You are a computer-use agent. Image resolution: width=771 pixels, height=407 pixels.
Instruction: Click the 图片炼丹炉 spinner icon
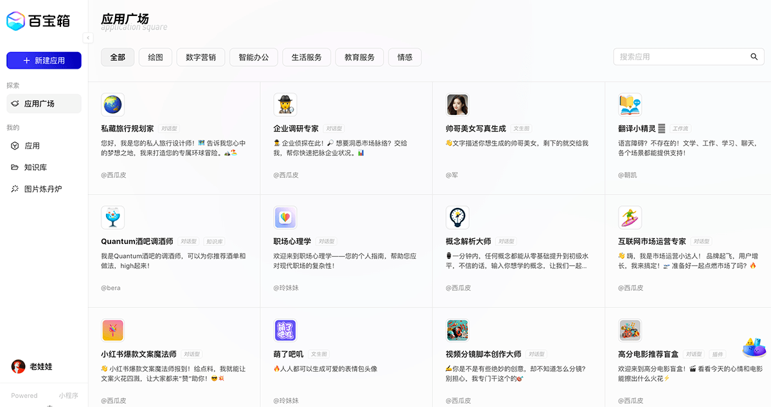pos(15,189)
